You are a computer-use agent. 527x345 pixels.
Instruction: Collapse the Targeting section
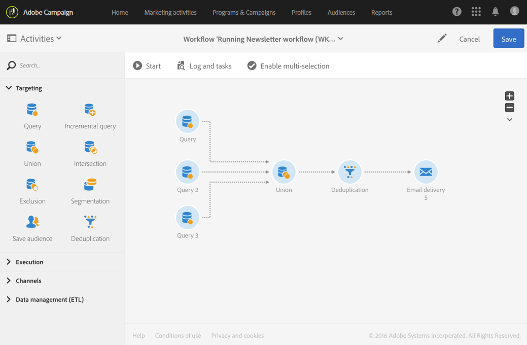point(9,88)
